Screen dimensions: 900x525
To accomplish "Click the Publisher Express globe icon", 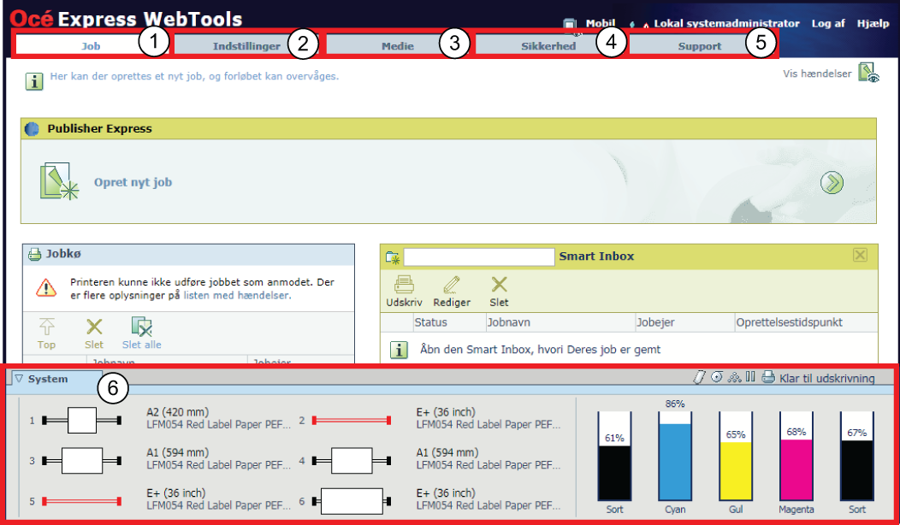I will pyautogui.click(x=33, y=129).
